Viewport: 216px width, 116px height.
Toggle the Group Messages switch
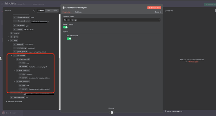(x=69, y=38)
